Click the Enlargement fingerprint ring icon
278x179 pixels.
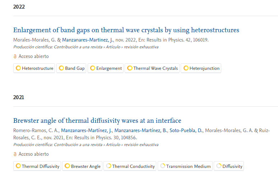point(93,68)
